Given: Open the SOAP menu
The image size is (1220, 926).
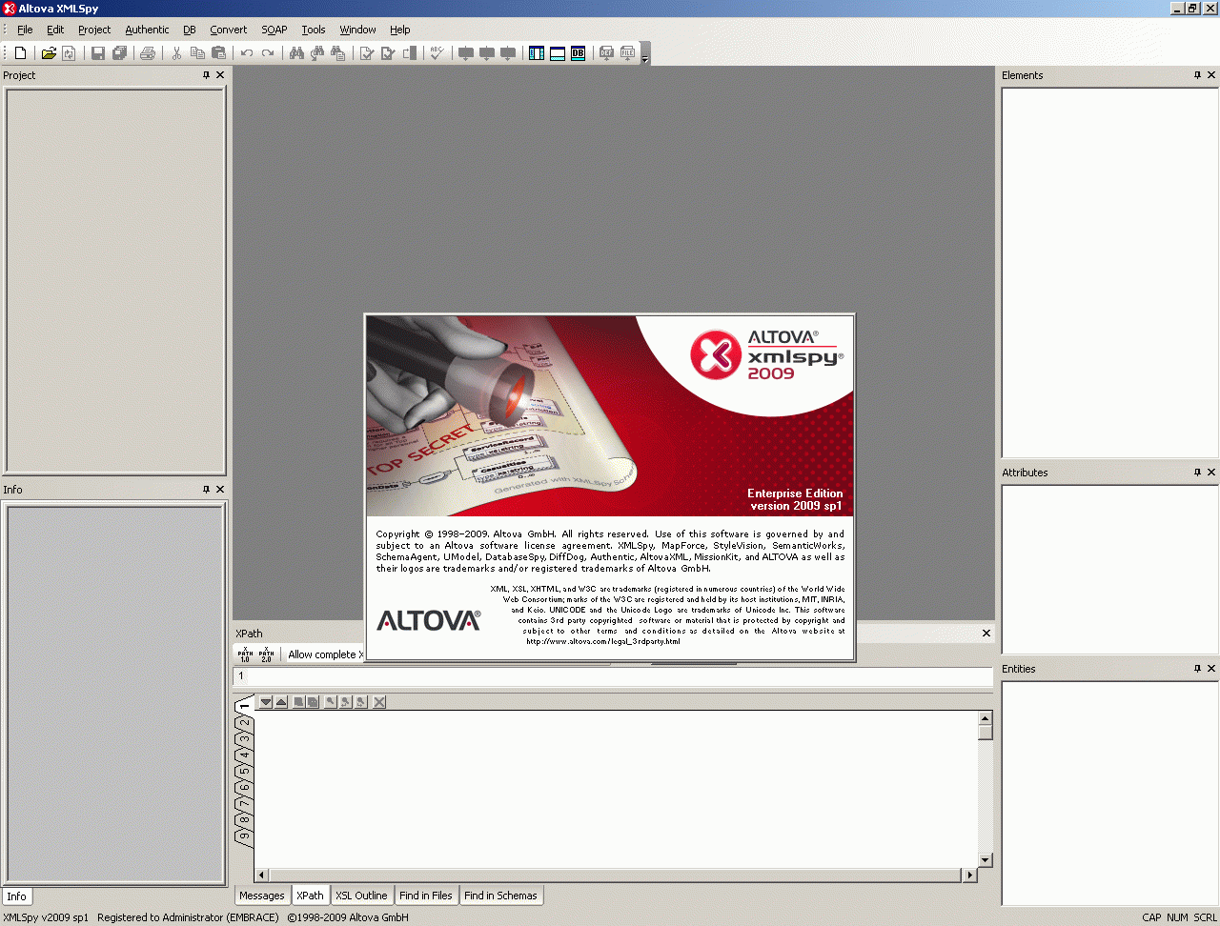Looking at the screenshot, I should tap(274, 30).
